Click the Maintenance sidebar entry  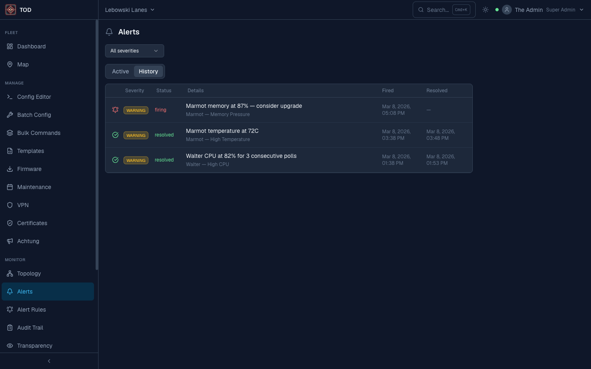click(x=34, y=187)
